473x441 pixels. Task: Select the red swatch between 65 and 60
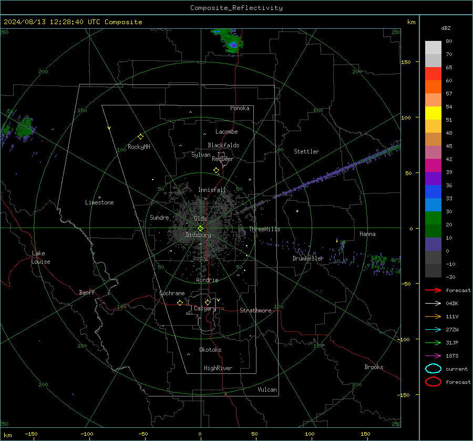433,74
